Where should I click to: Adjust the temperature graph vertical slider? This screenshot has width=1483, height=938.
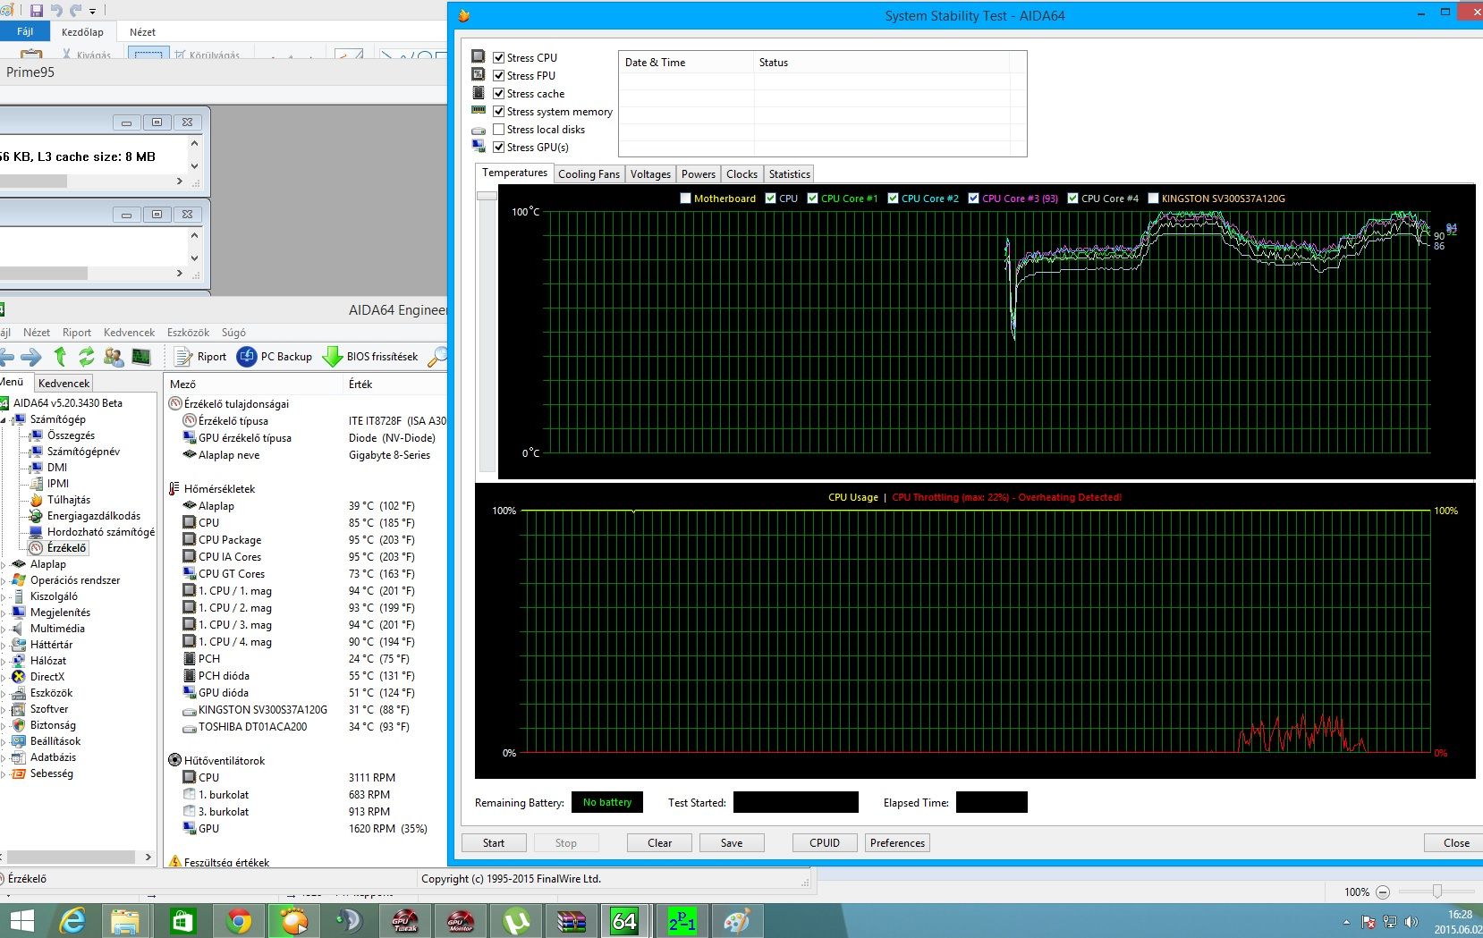click(487, 196)
